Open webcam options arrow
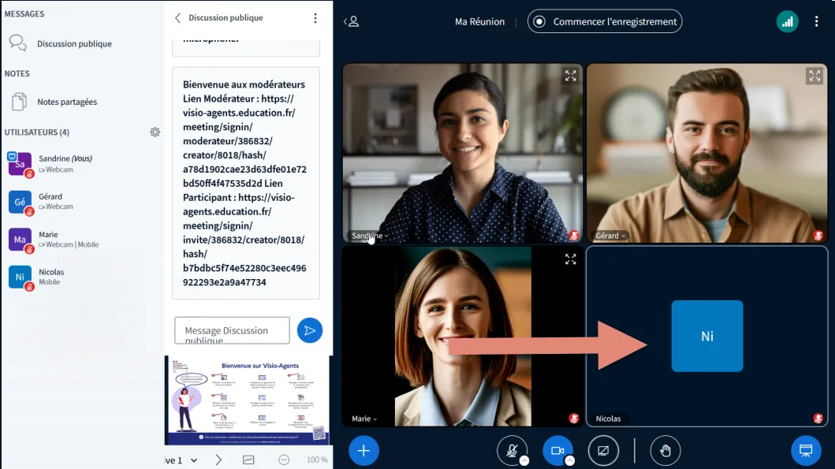 (x=570, y=461)
